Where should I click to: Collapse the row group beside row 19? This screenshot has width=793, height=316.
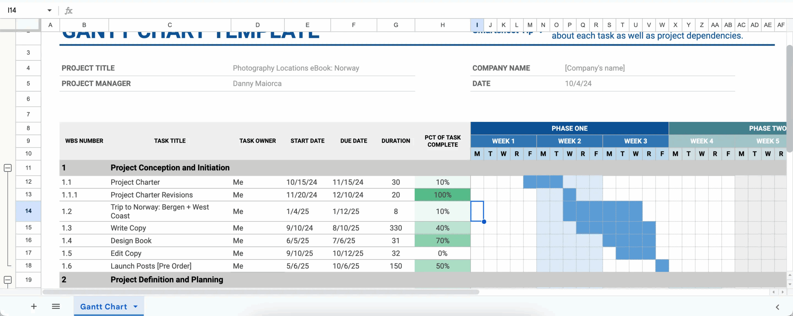tap(8, 279)
